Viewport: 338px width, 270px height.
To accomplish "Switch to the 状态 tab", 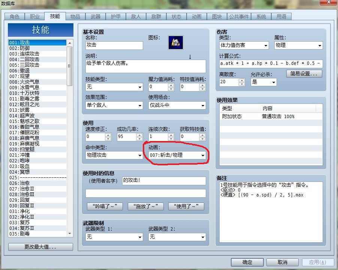I will [176, 16].
